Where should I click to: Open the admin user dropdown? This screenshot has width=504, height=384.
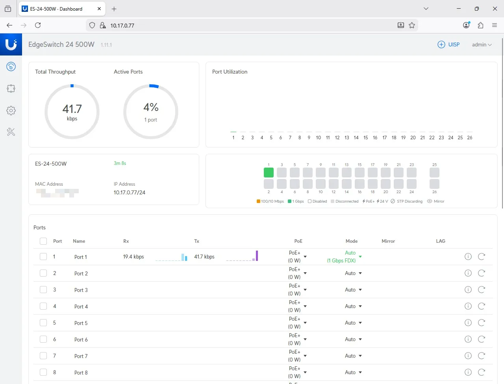point(482,44)
